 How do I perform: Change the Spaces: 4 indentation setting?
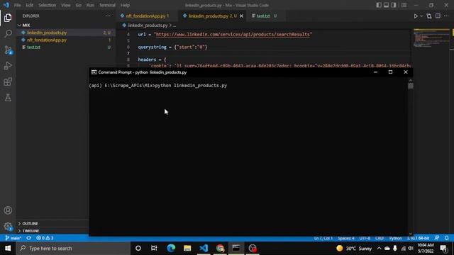click(x=346, y=238)
